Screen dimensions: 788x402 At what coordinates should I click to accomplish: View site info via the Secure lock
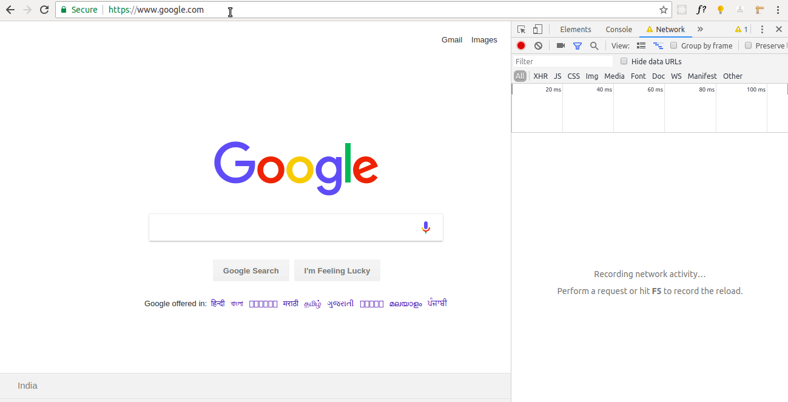[x=79, y=10]
